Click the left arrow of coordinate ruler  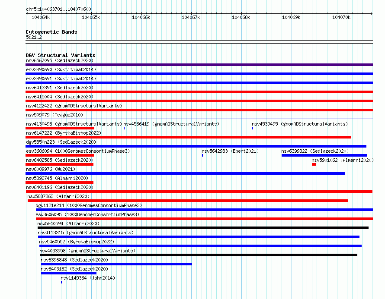tap(27, 14)
